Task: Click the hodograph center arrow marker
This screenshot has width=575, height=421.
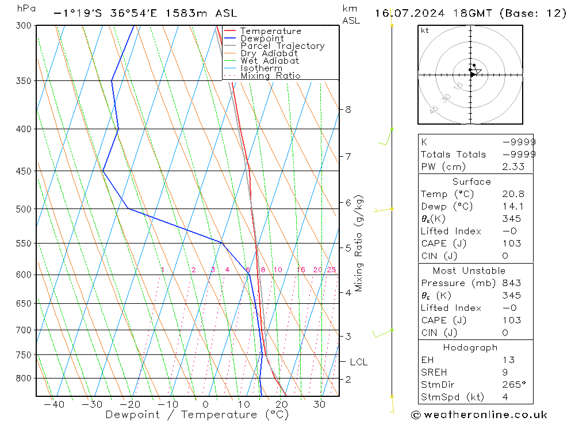Action: (473, 75)
